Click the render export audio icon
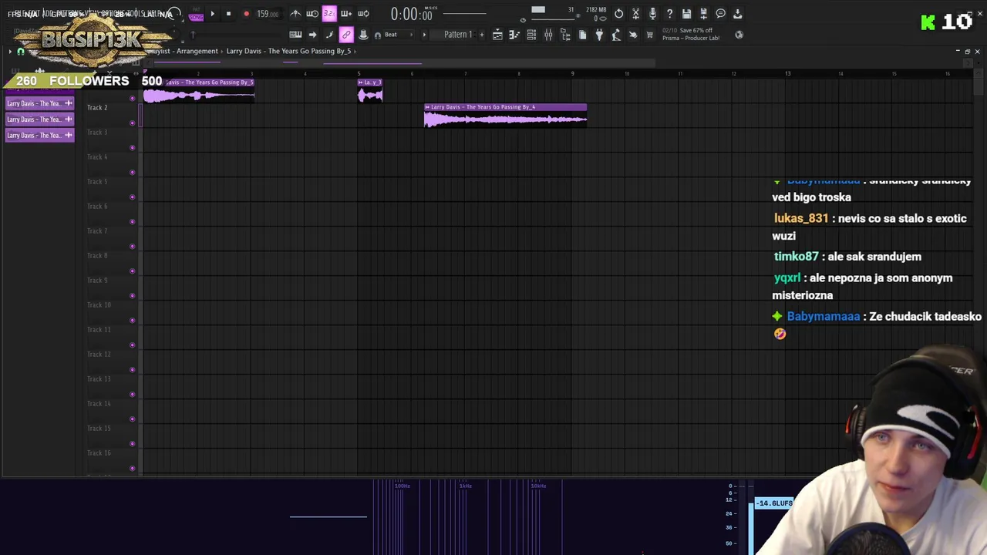Viewport: 987px width, 555px height. tap(703, 14)
